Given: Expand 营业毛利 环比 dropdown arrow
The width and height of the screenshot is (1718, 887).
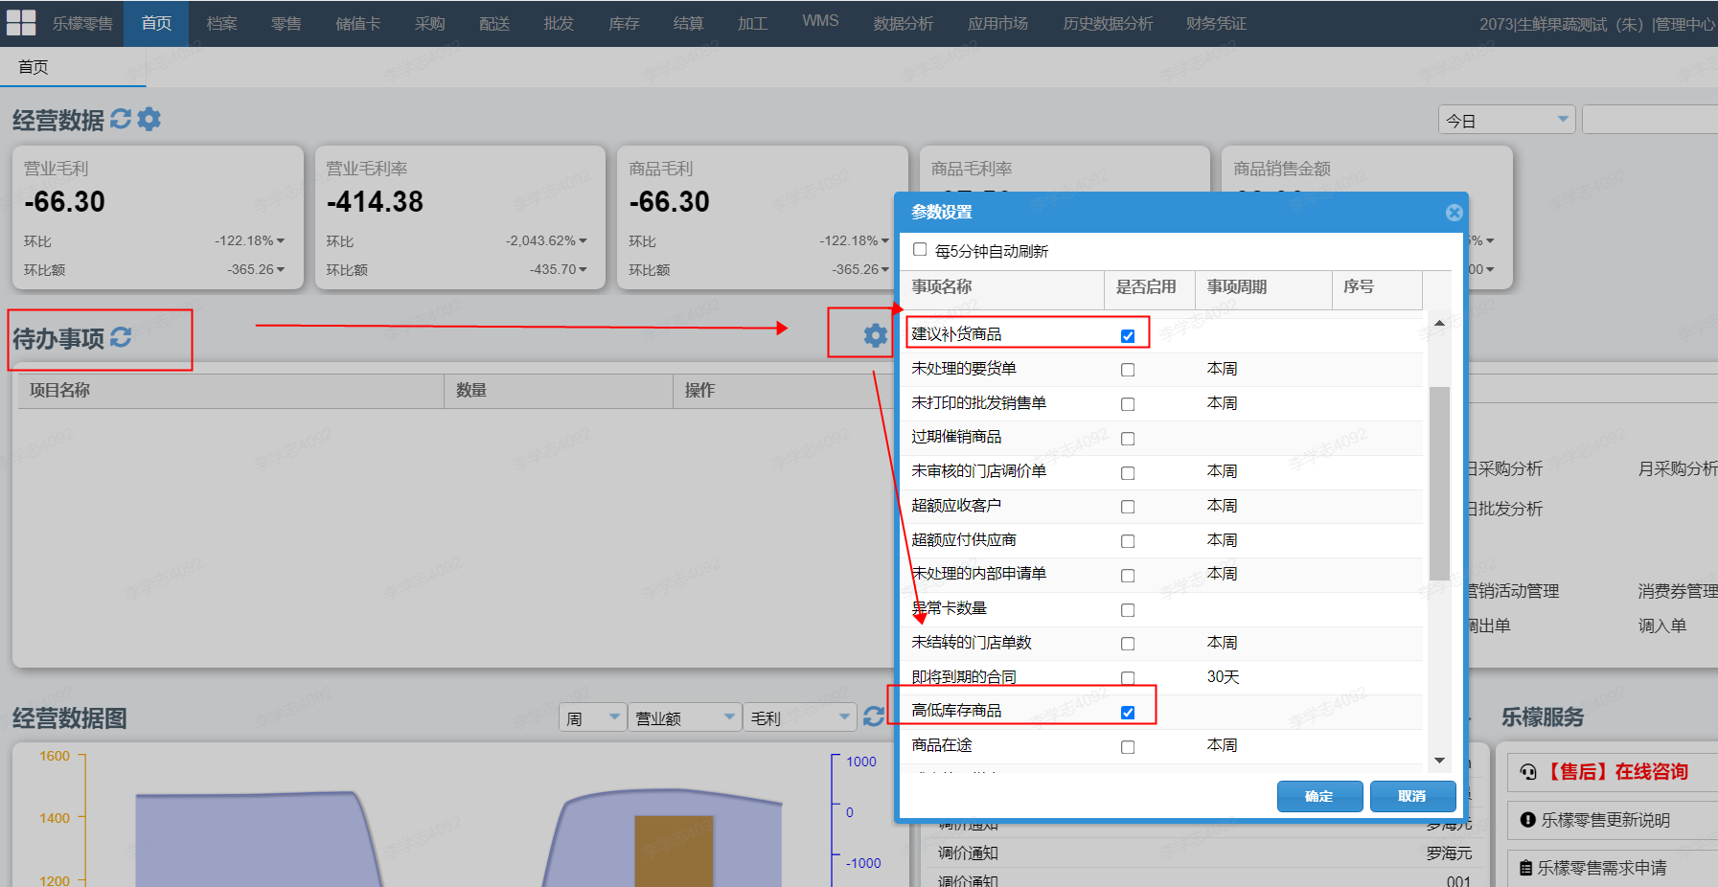Looking at the screenshot, I should click(x=281, y=241).
